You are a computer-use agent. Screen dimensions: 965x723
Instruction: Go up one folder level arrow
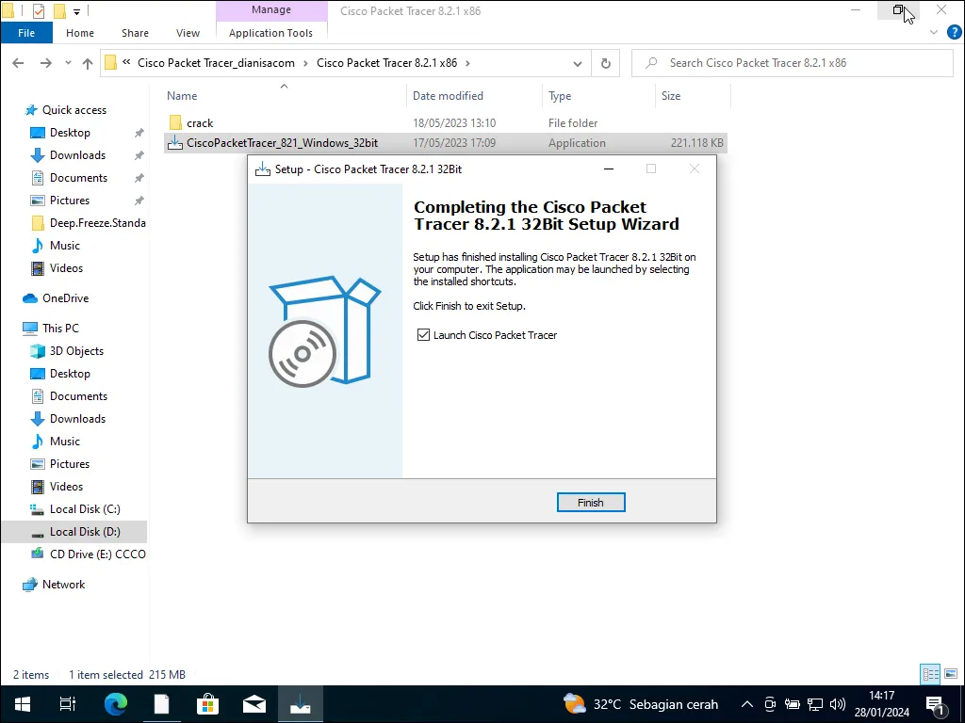coord(88,63)
